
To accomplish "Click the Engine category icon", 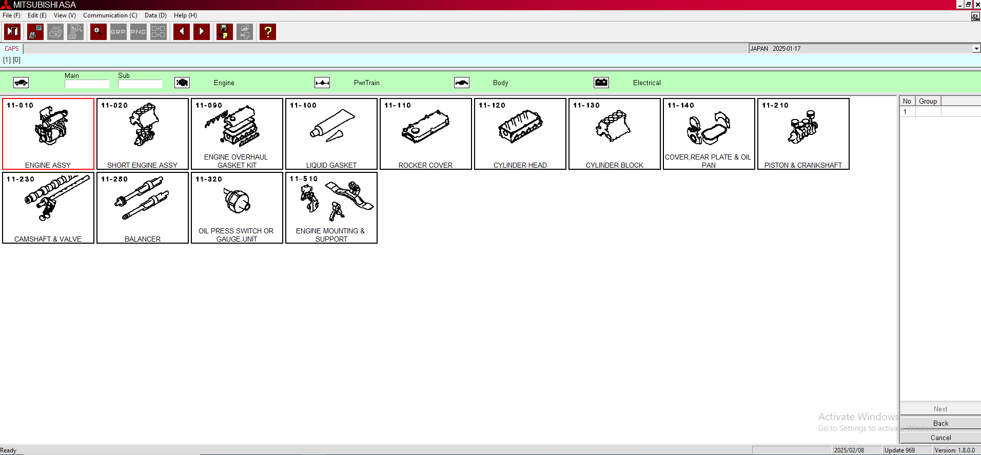I will [x=182, y=83].
